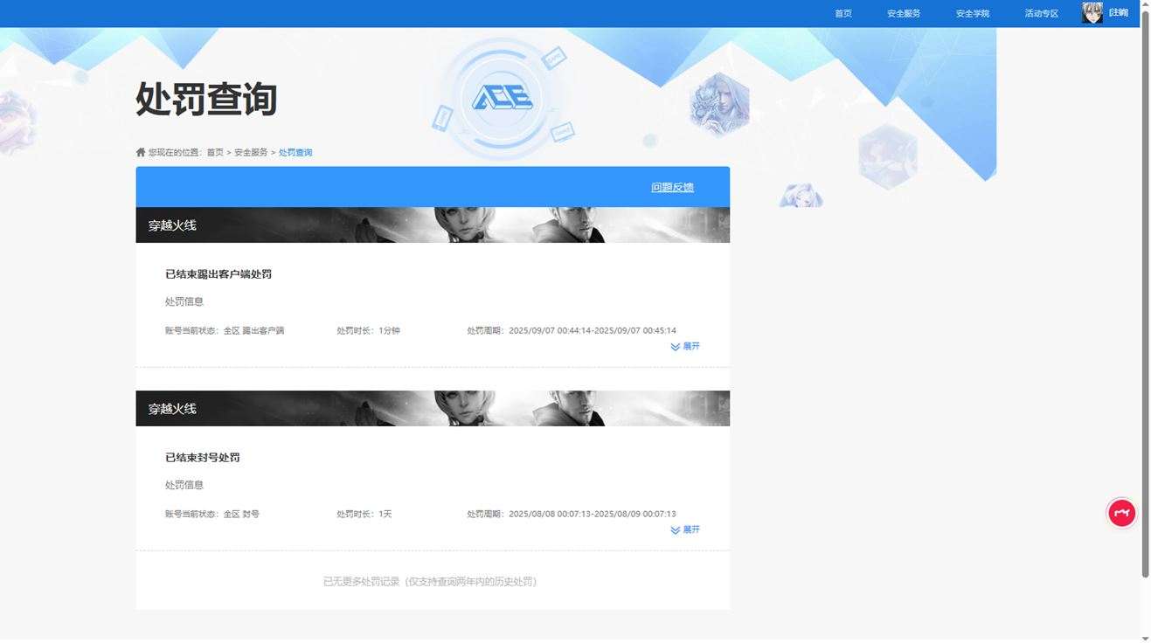This screenshot has height=643, width=1151.
Task: Click the ACE logo emblem
Action: (503, 98)
